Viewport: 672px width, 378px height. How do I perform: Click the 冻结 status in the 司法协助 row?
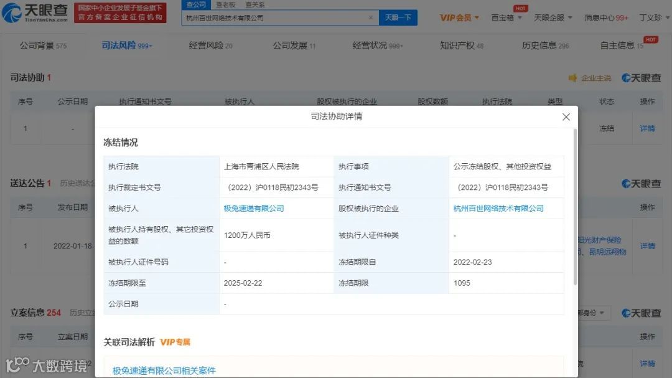[x=607, y=128]
